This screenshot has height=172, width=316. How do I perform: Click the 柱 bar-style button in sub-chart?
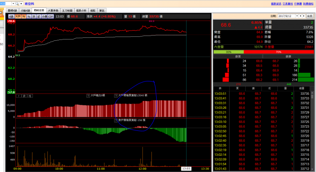30,96
